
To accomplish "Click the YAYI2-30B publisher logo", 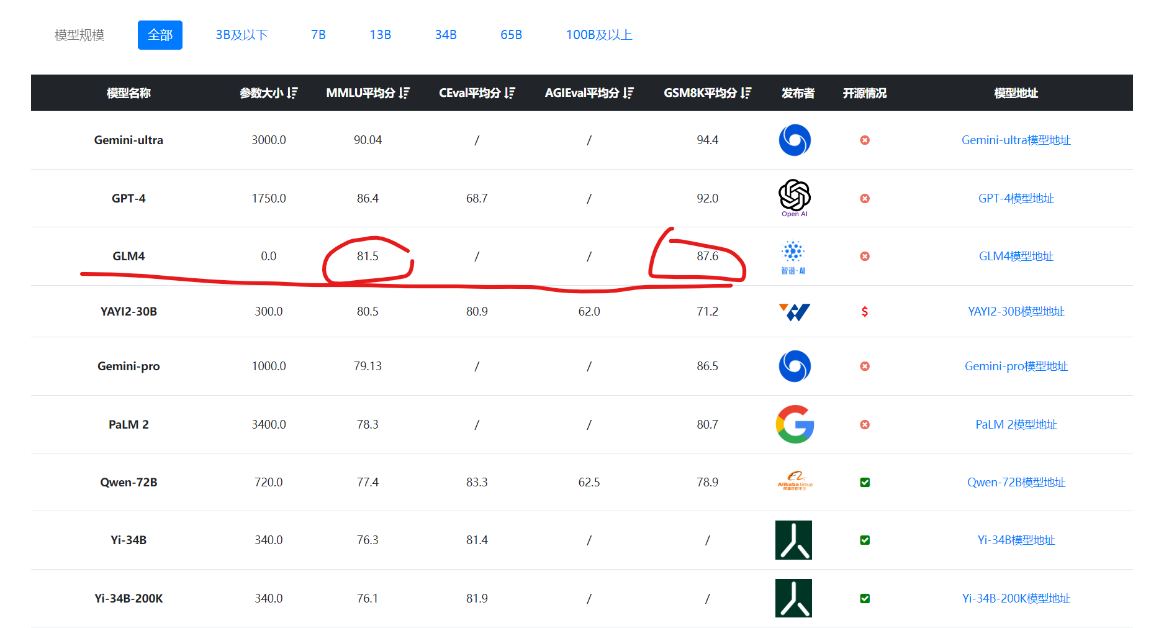I will click(795, 312).
